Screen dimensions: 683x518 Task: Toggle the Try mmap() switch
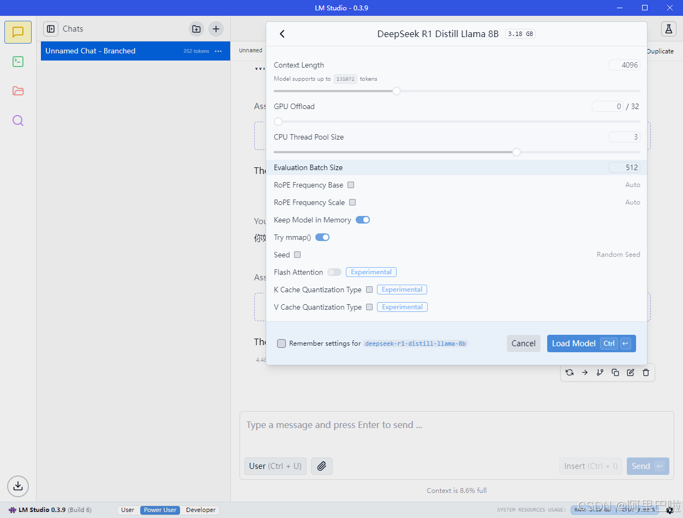click(x=322, y=237)
